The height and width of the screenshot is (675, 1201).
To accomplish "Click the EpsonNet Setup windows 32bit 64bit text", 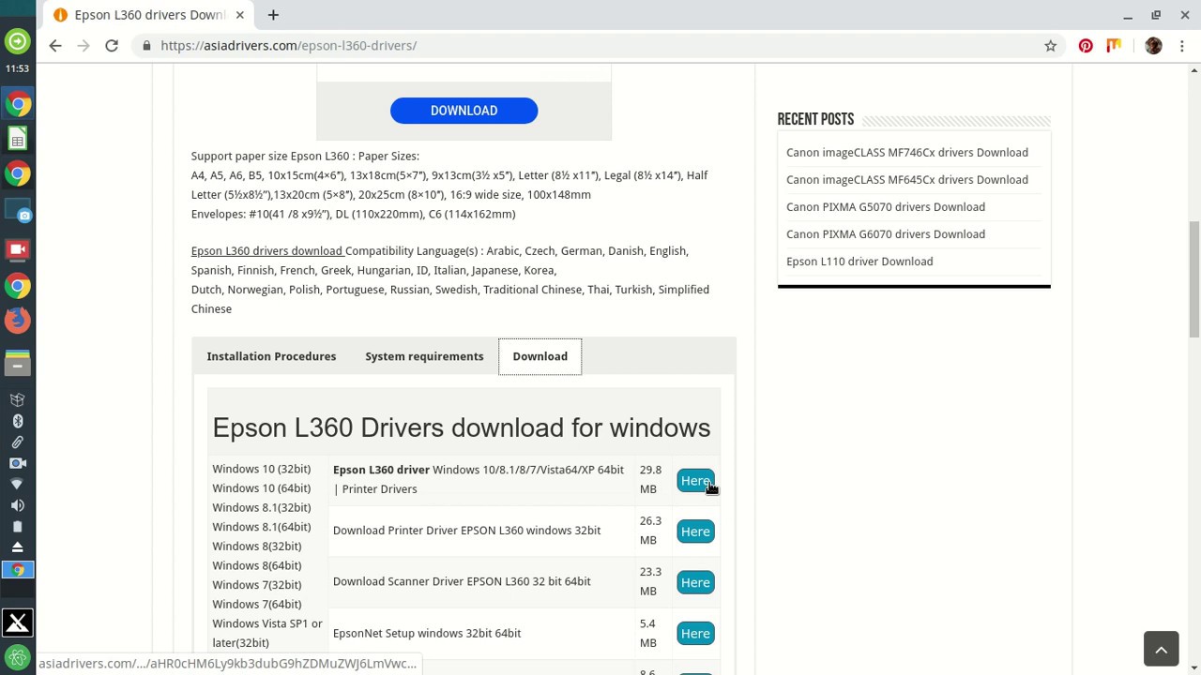I will tap(427, 633).
